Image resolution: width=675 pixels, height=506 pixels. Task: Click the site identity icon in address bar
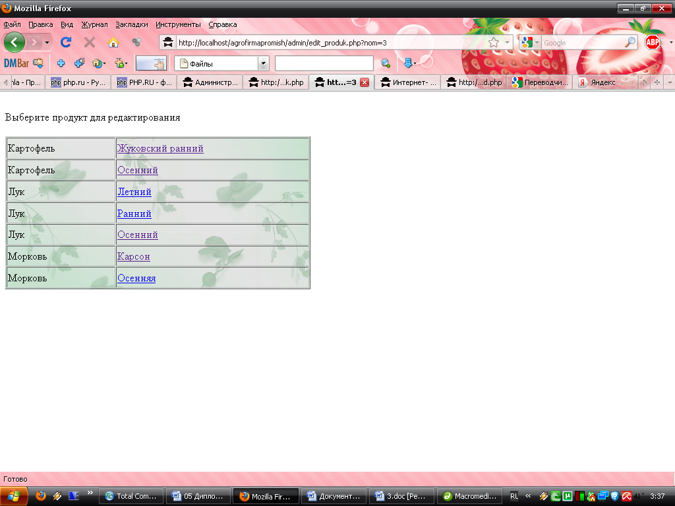(x=168, y=42)
